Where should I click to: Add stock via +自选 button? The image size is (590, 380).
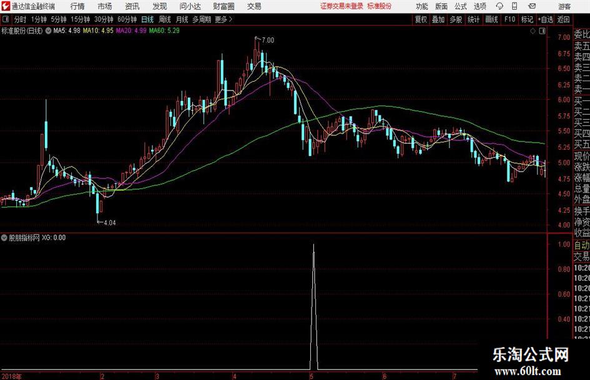click(x=546, y=19)
